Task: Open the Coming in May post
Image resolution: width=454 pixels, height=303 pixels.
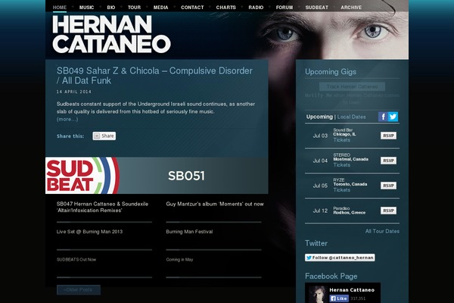Action: (179, 260)
